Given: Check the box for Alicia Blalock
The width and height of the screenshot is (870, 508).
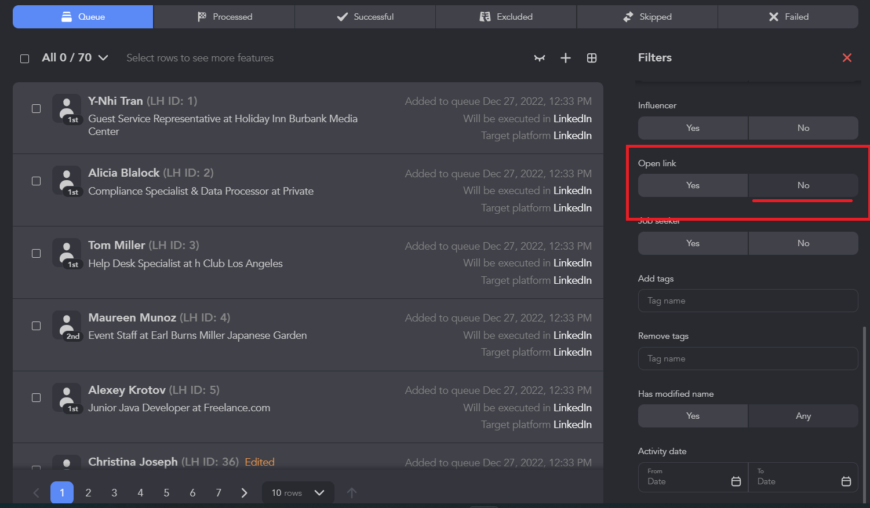Looking at the screenshot, I should coord(37,181).
